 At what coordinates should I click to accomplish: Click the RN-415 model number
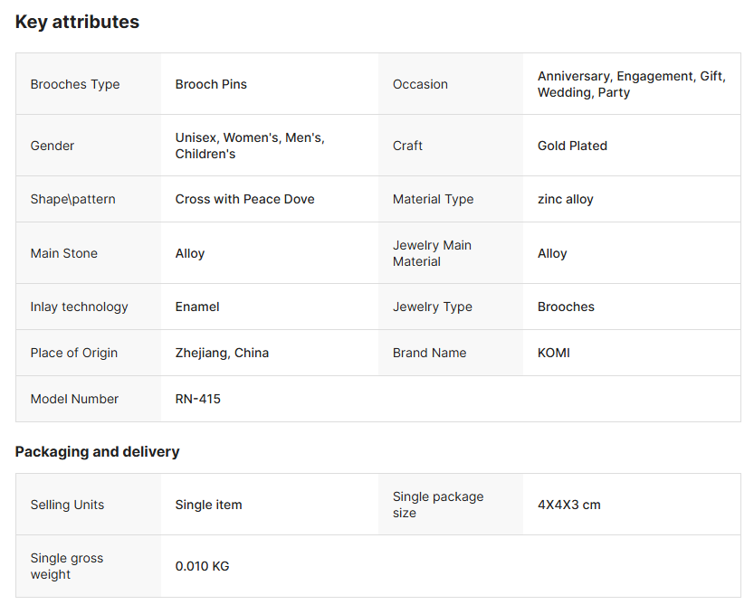pos(197,399)
